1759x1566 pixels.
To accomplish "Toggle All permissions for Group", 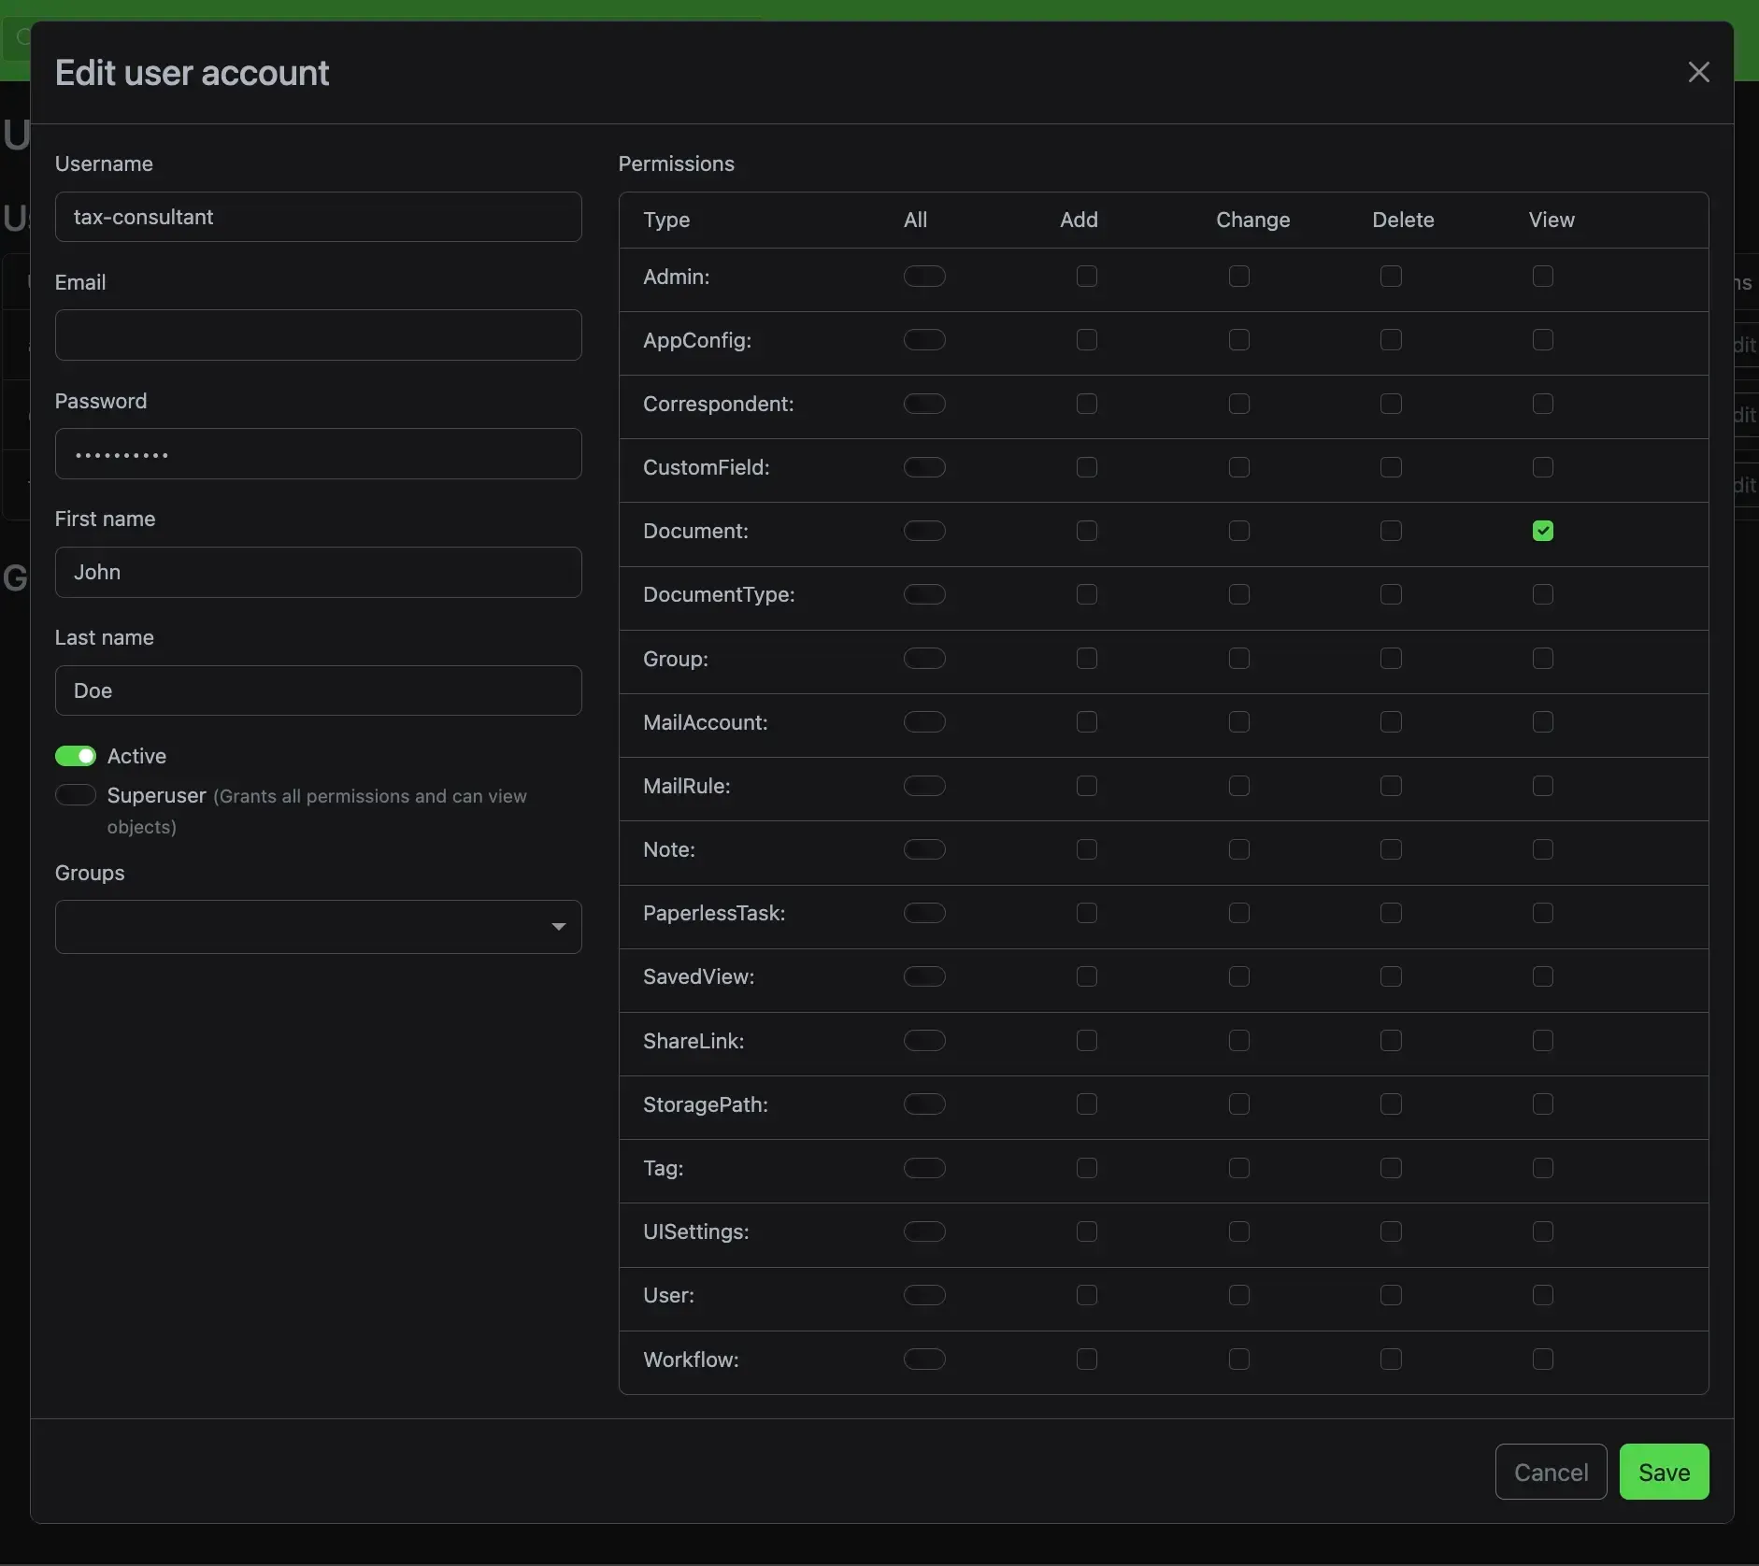I will pyautogui.click(x=924, y=659).
